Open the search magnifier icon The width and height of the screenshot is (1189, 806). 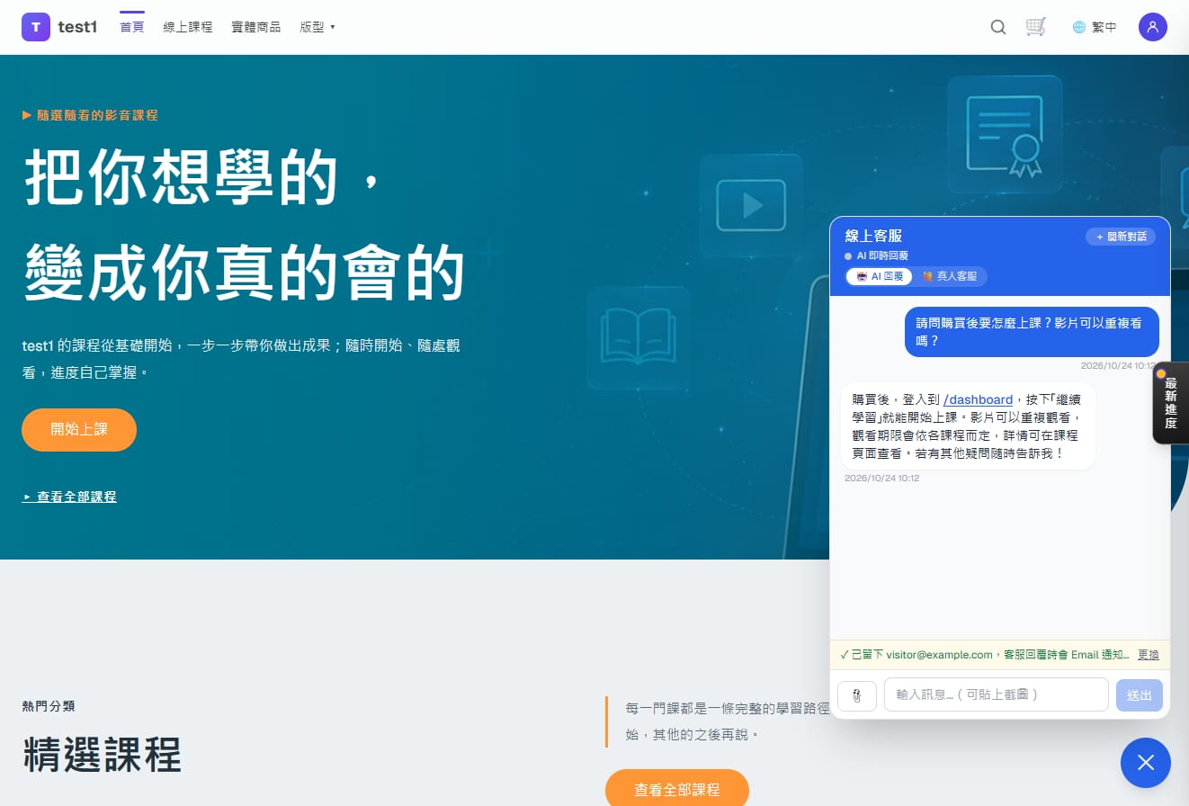998,27
